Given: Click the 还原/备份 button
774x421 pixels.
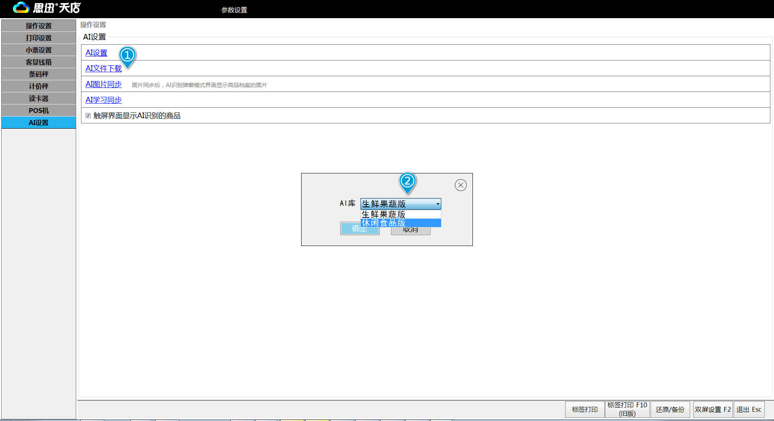Looking at the screenshot, I should click(670, 409).
